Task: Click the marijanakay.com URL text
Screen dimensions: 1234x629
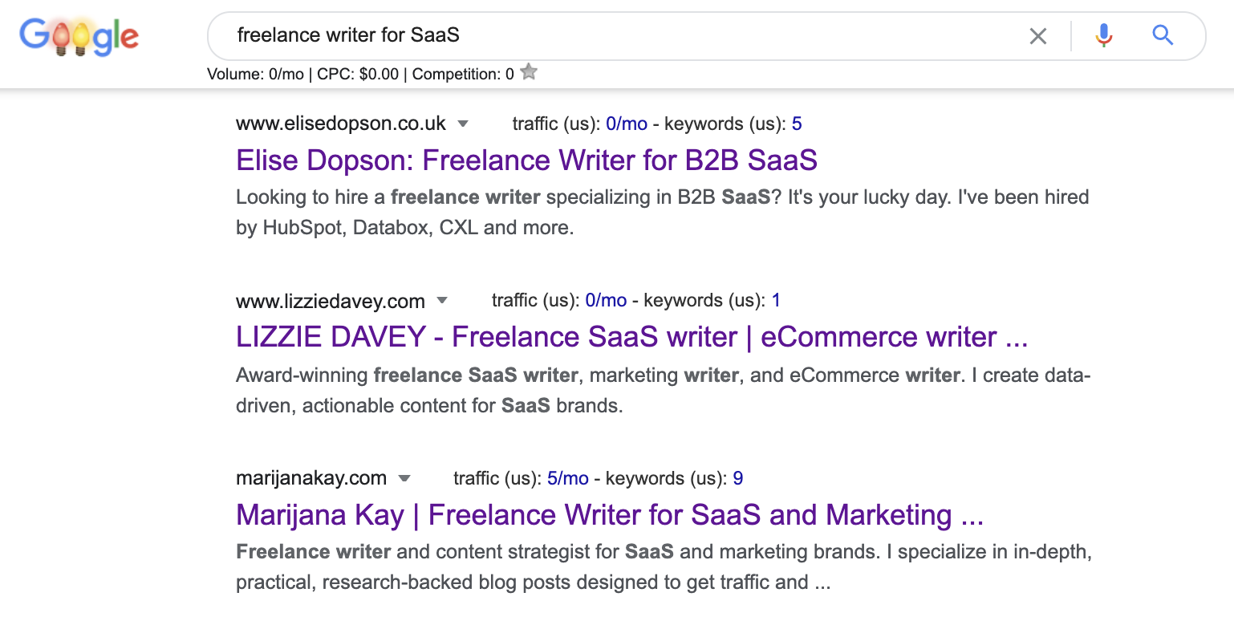Action: pos(311,479)
